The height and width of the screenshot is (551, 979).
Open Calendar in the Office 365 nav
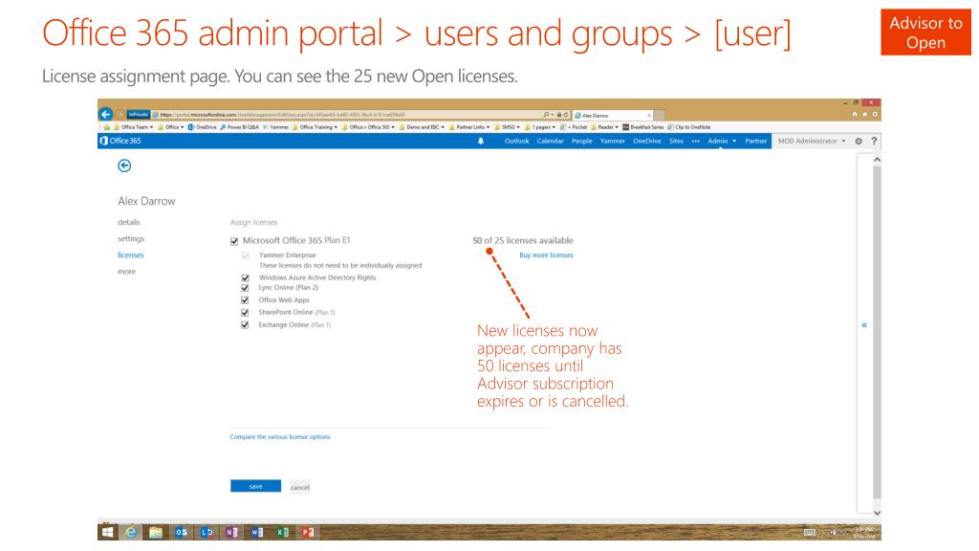(x=550, y=142)
